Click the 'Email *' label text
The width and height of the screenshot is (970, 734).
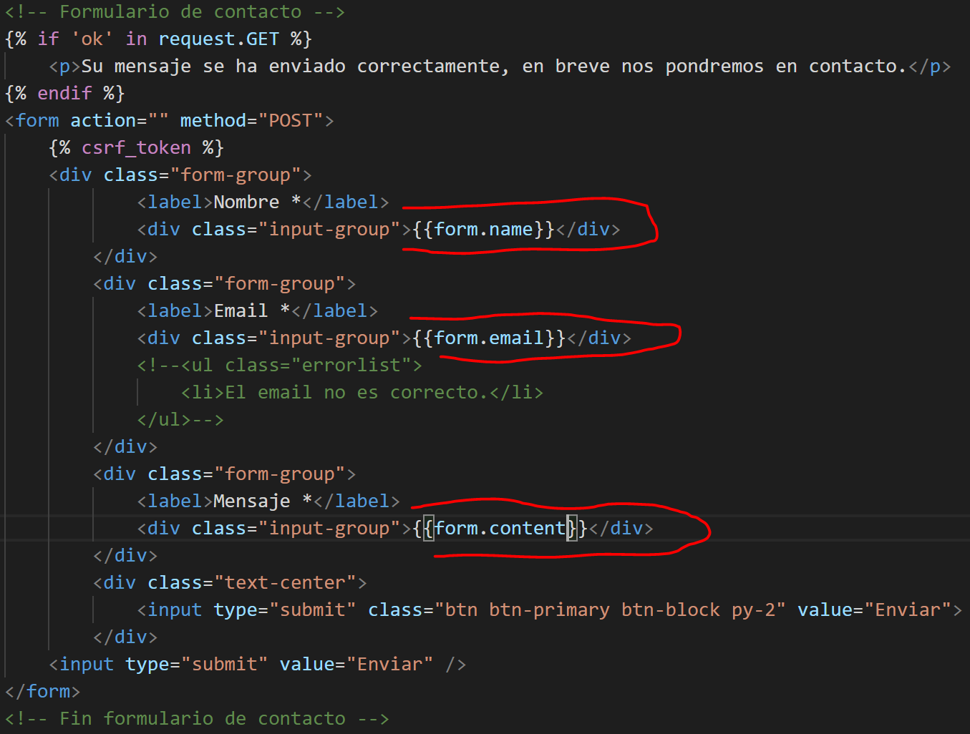251,311
